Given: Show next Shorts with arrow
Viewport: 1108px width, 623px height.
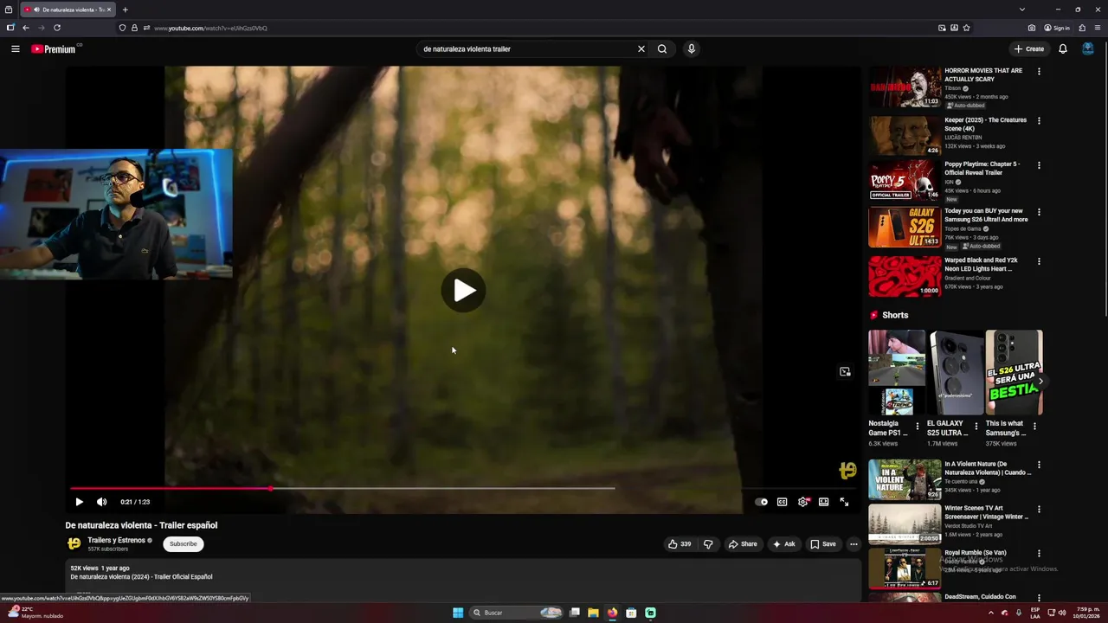Looking at the screenshot, I should 1040,382.
